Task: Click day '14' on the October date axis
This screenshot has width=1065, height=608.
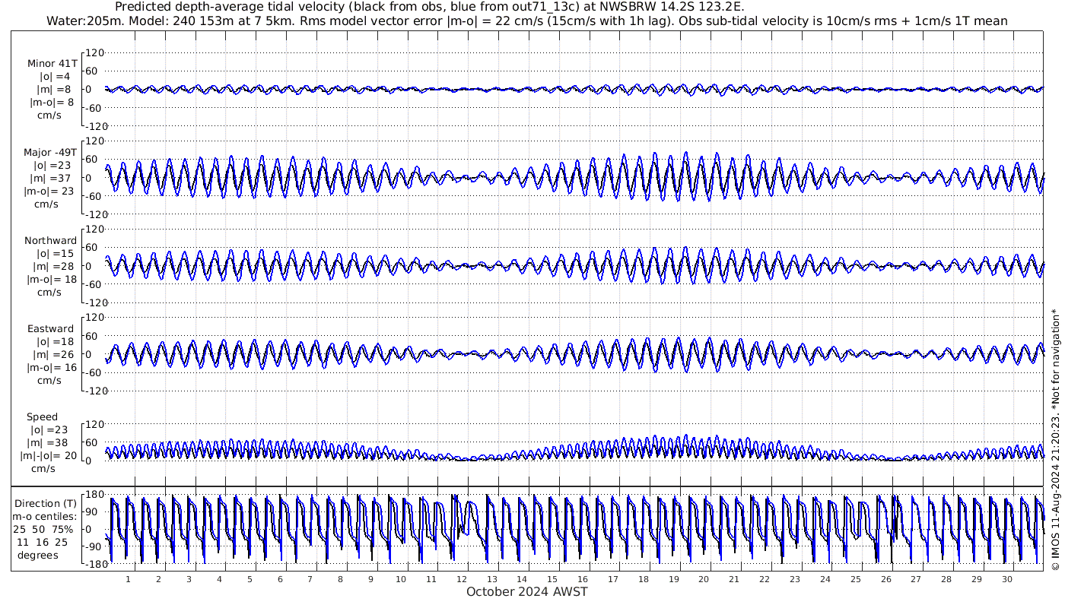Action: (522, 579)
